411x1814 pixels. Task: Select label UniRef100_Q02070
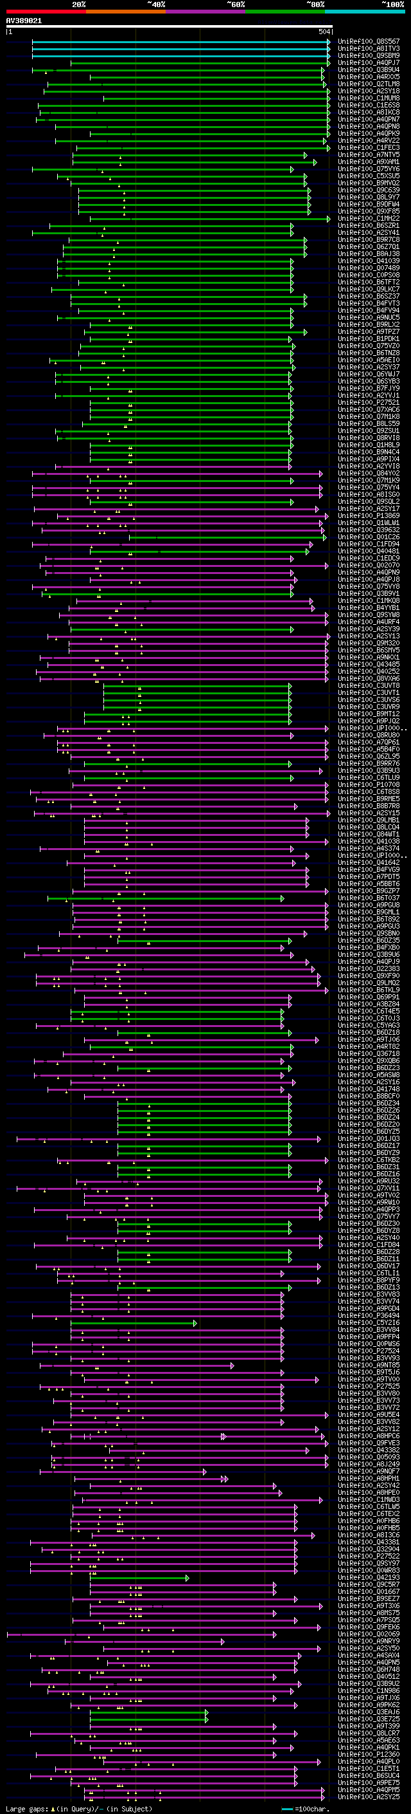369,566
